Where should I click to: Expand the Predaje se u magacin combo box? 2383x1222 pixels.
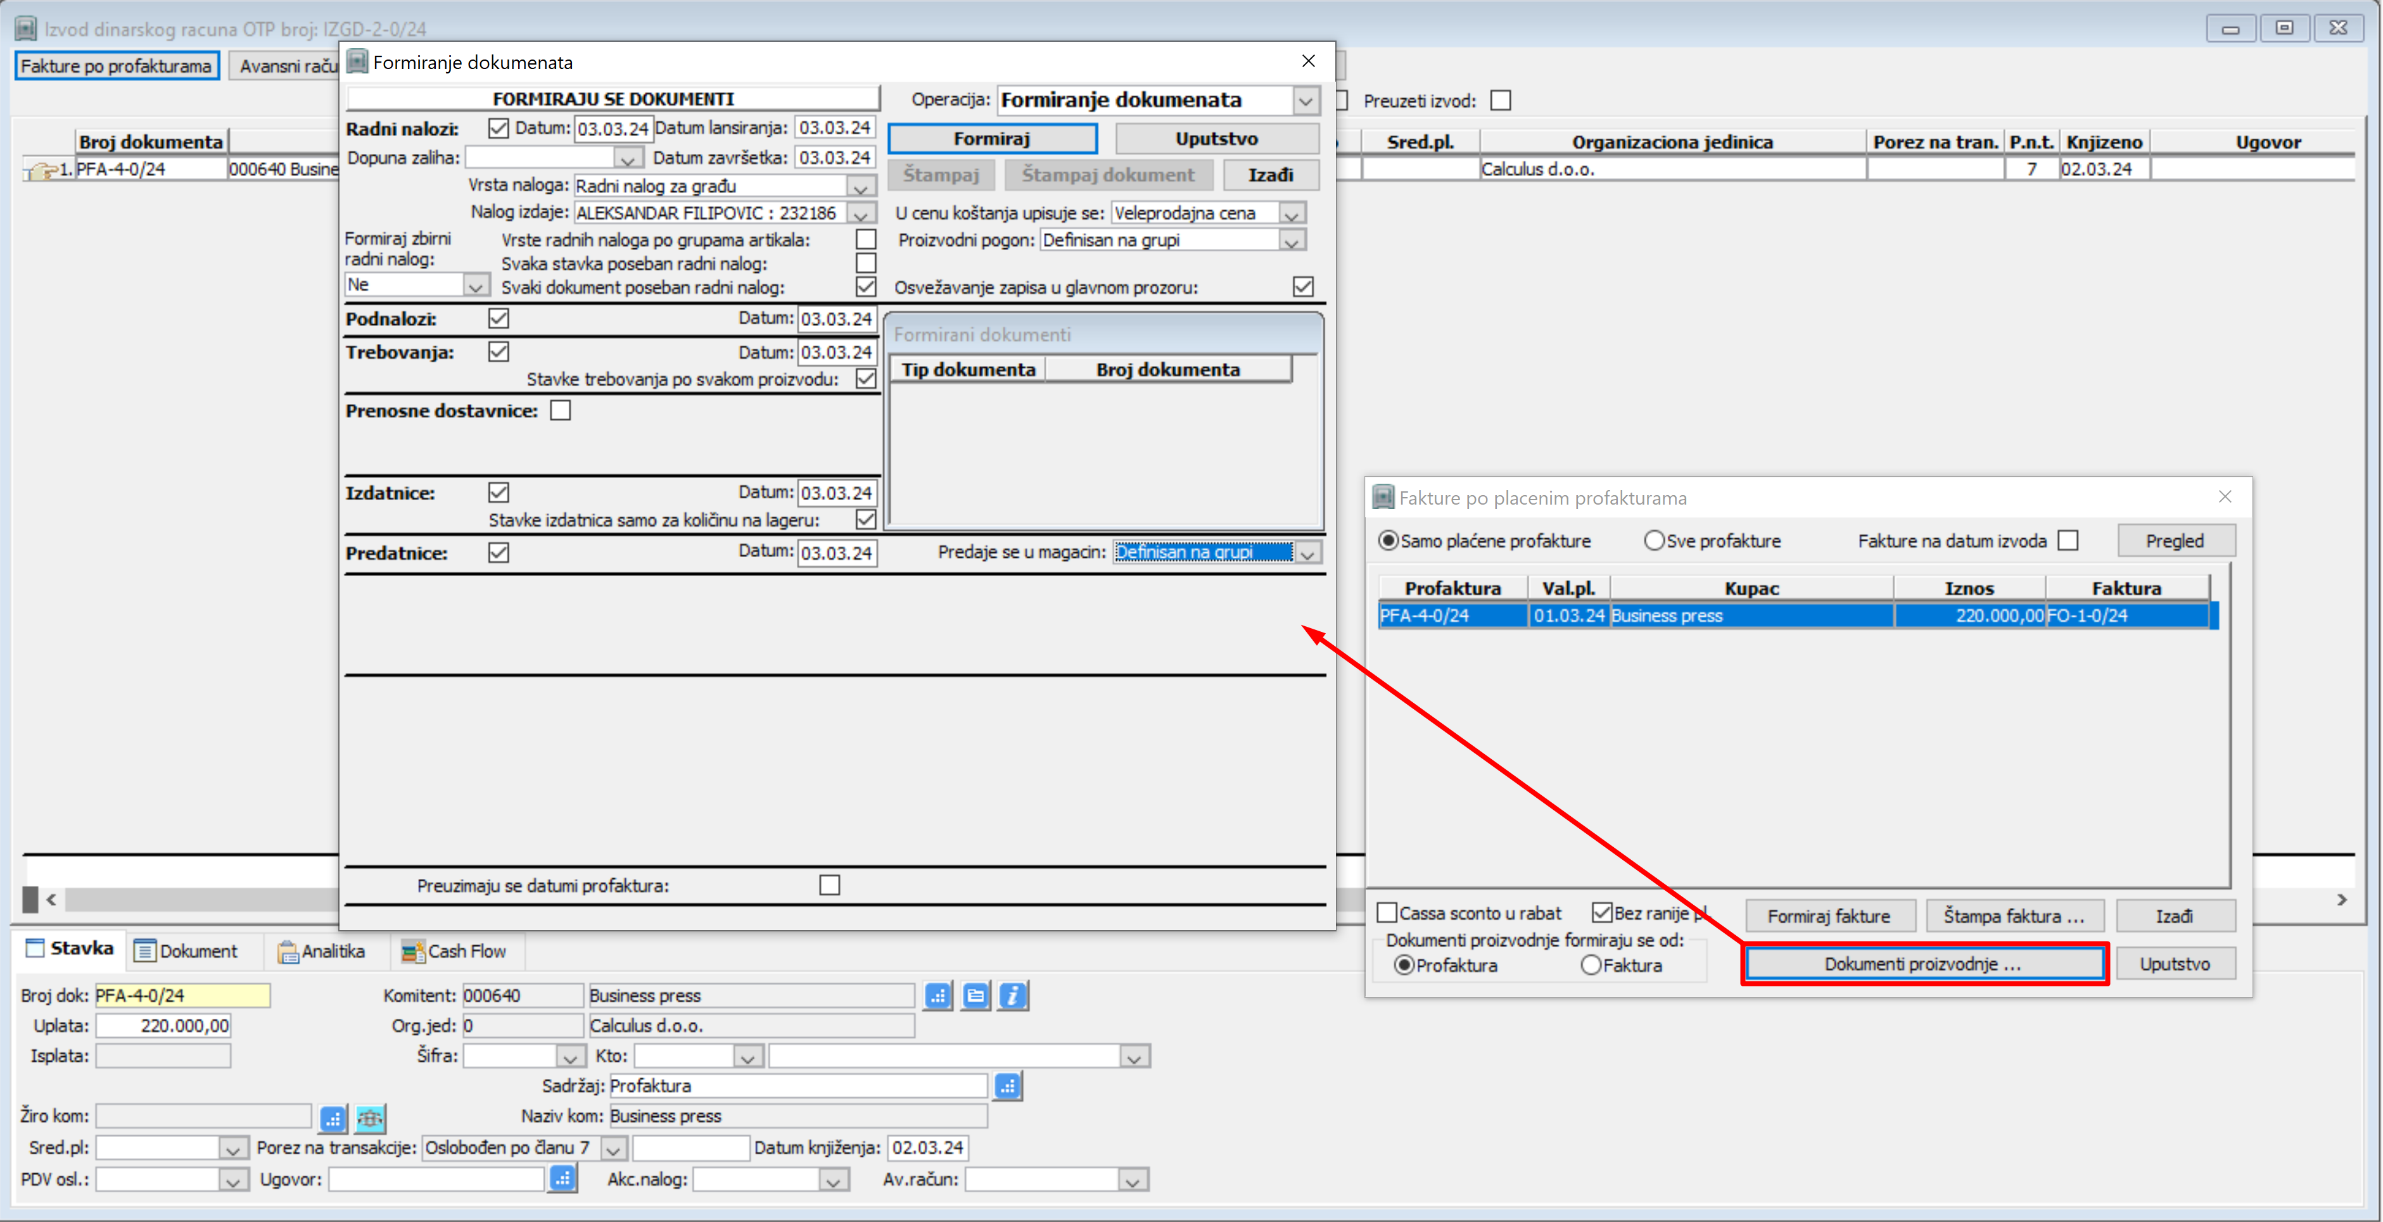point(1307,553)
